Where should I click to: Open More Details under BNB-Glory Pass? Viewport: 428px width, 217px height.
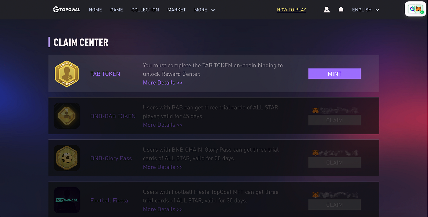(163, 167)
